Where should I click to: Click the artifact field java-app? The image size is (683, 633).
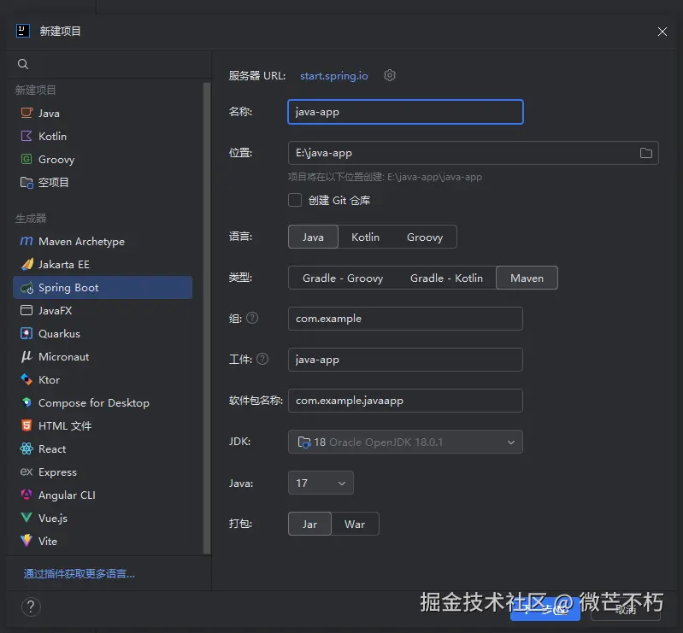405,360
